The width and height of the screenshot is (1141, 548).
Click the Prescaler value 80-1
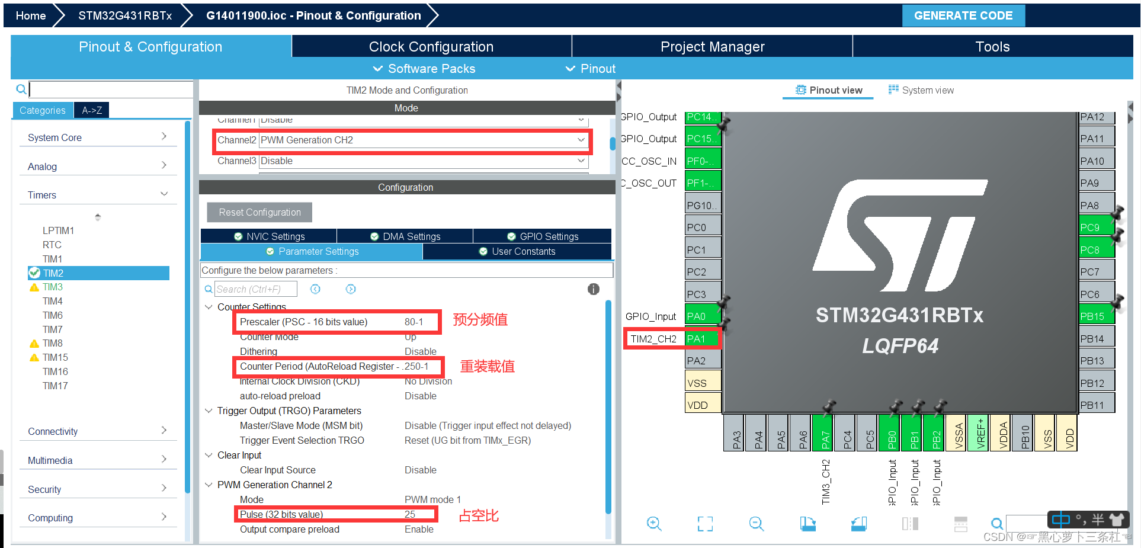click(x=414, y=322)
